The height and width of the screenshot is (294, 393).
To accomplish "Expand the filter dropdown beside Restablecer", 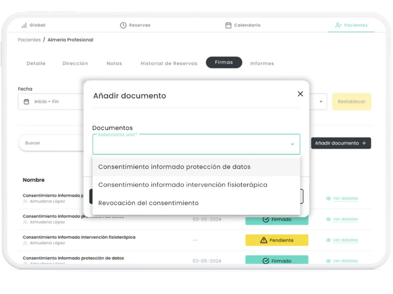I will tap(321, 101).
